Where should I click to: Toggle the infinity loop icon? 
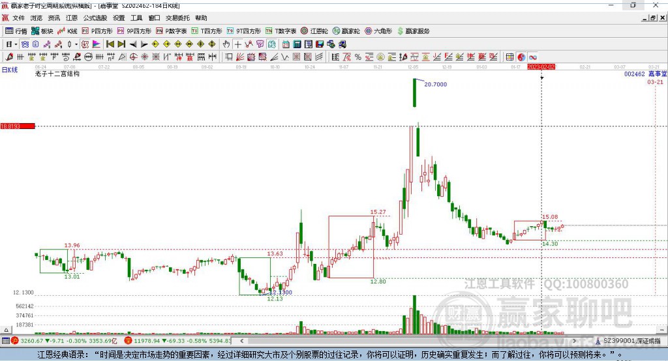pos(532,57)
